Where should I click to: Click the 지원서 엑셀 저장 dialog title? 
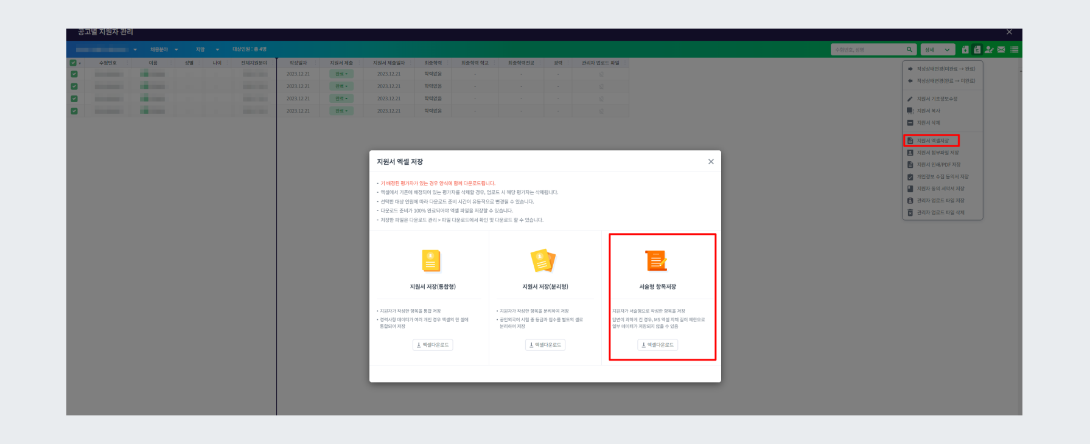[400, 162]
